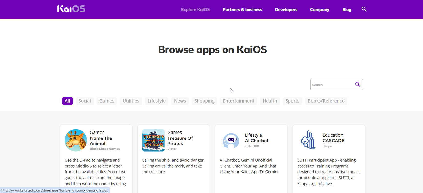Go to the Blog page
This screenshot has height=193, width=423.
(347, 9)
